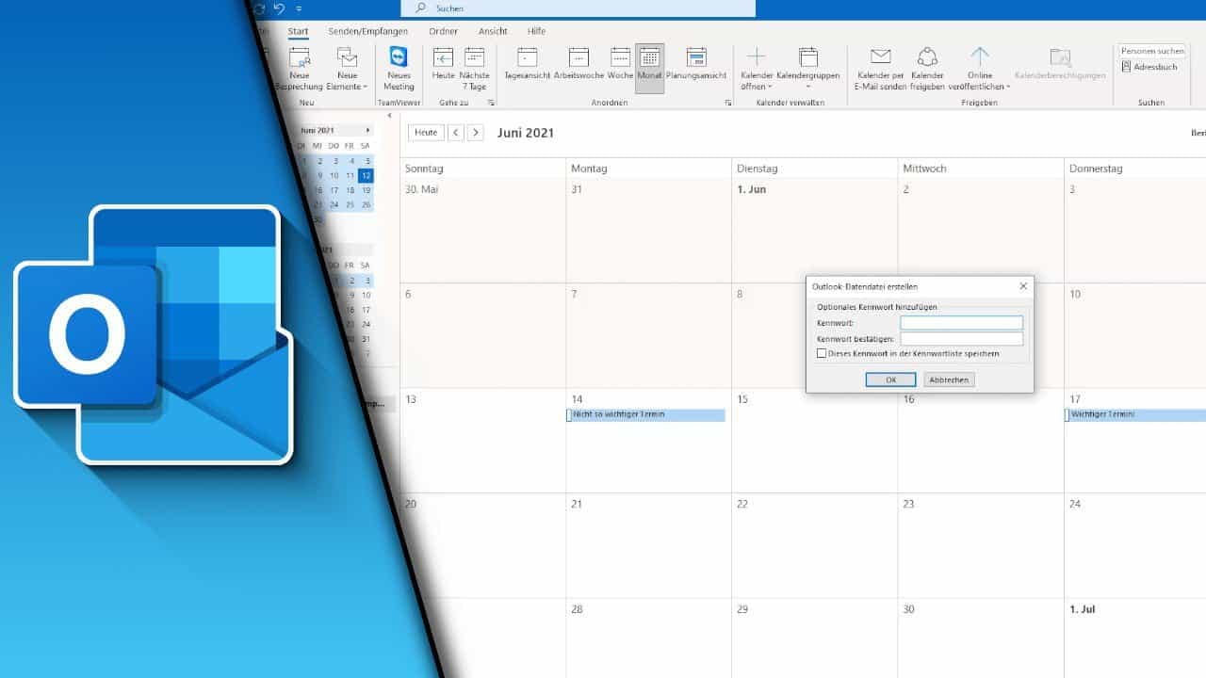
Task: Click the Kennwort bestätigen input field
Action: pos(961,339)
